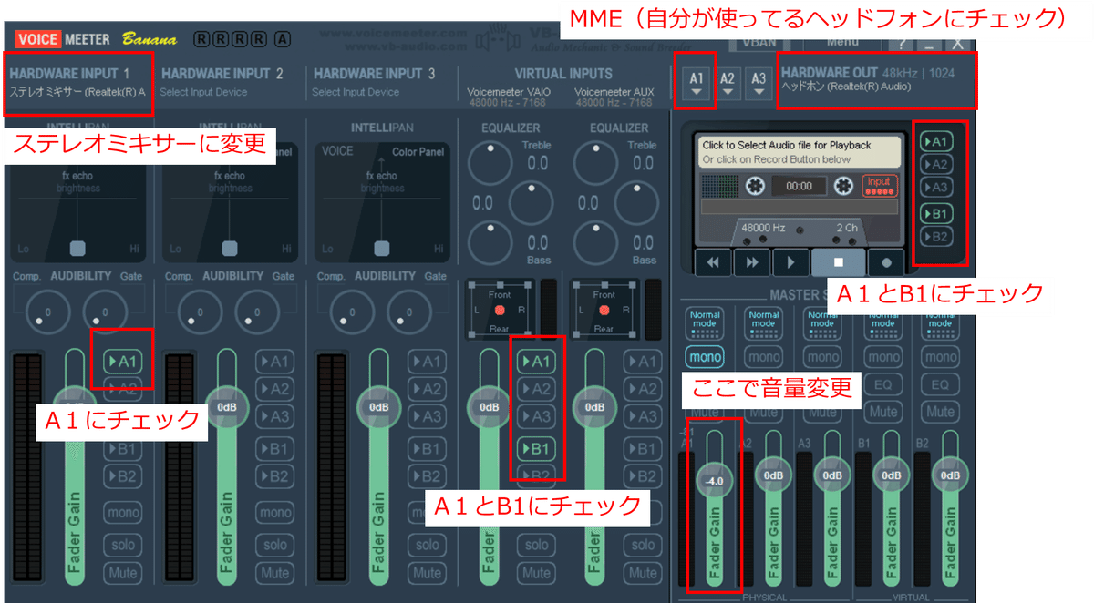Click Voicemeeter AUX Bass EQ knob

[596, 243]
